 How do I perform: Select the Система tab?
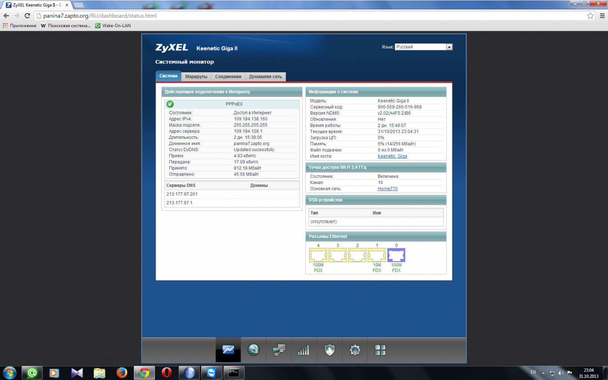coord(168,76)
